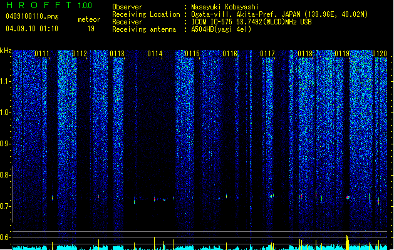
Task: Select the filename 0409100110.png
Action: [32, 16]
